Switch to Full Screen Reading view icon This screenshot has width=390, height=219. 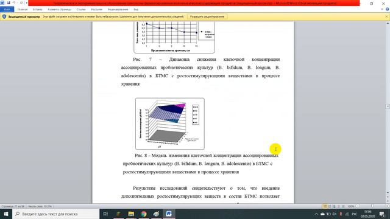tap(330, 206)
